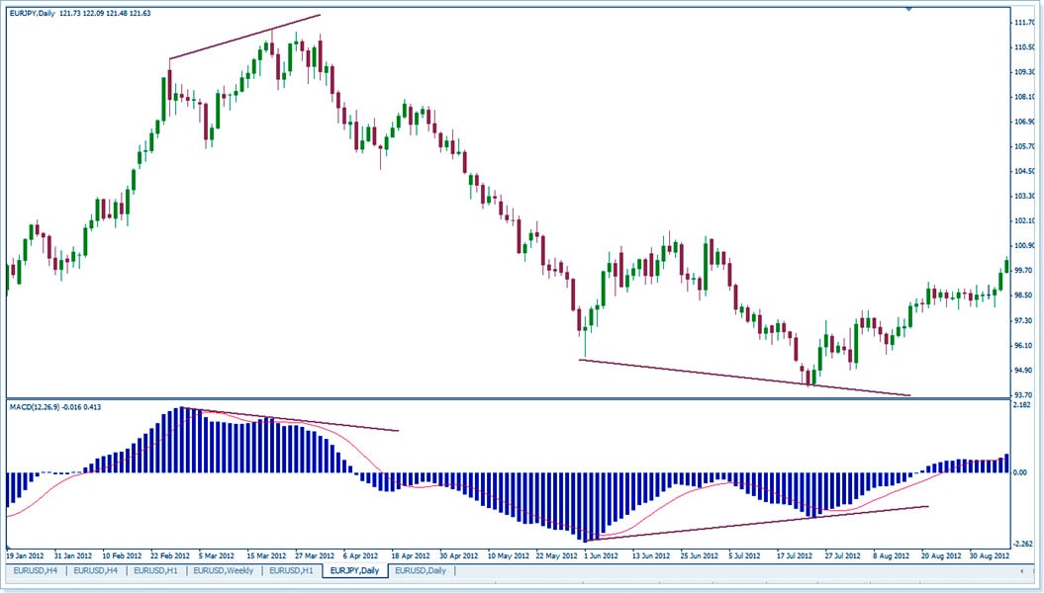
Task: Open the EURUSD,Weekly chart tab
Action: [224, 571]
